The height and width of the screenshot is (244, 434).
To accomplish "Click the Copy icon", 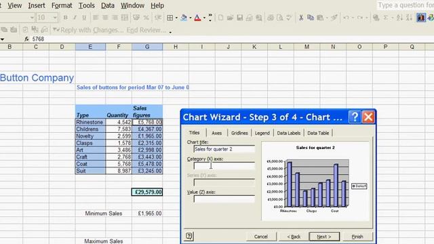I will tap(311, 18).
